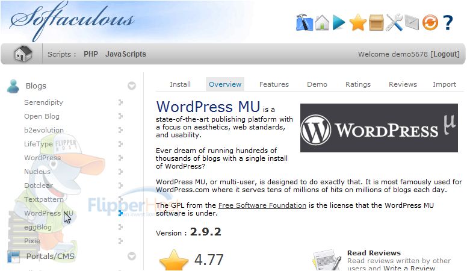Select b2evolution in the sidebar
Image resolution: width=467 pixels, height=271 pixels.
tap(44, 130)
